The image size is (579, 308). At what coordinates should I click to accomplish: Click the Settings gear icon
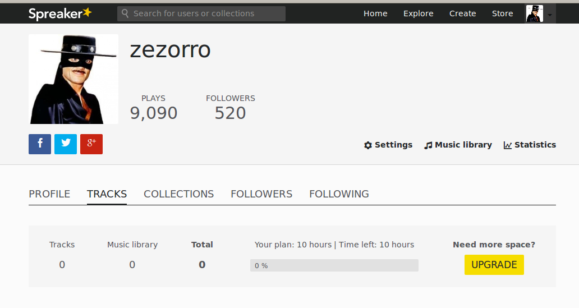[x=368, y=145]
